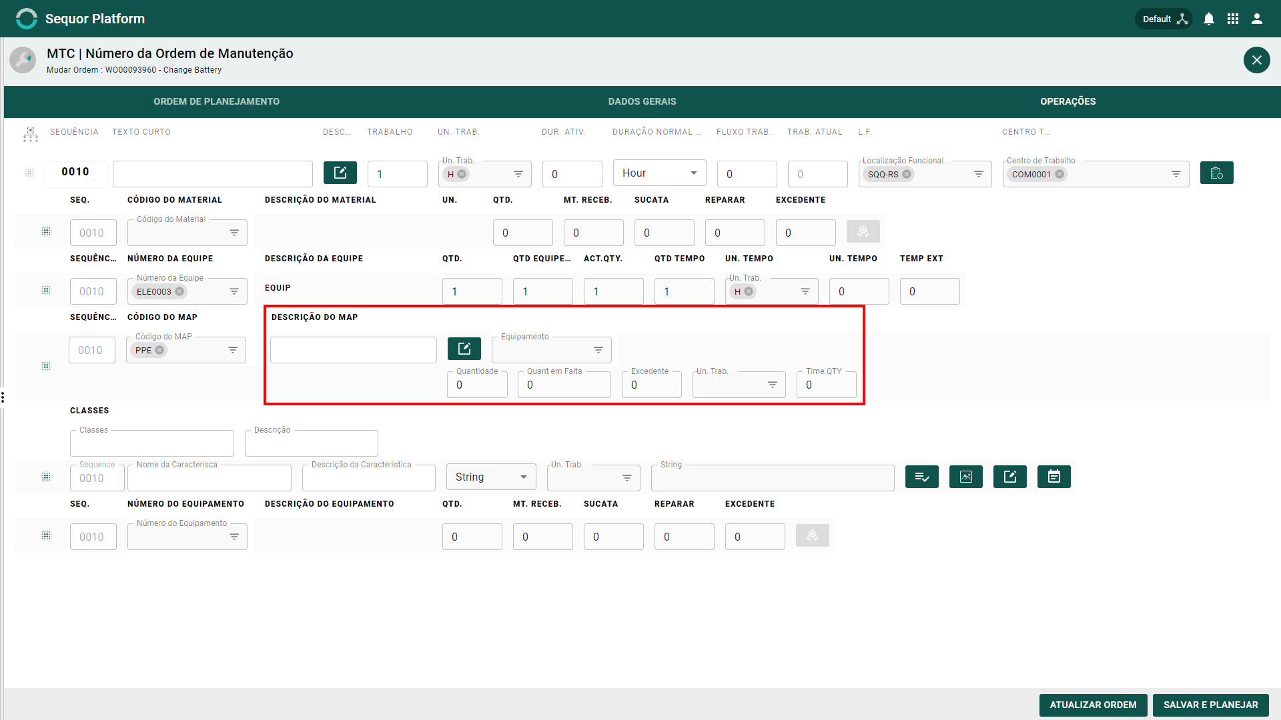The height and width of the screenshot is (720, 1281).
Task: Click the edit icon in characteristic row
Action: click(x=1010, y=477)
